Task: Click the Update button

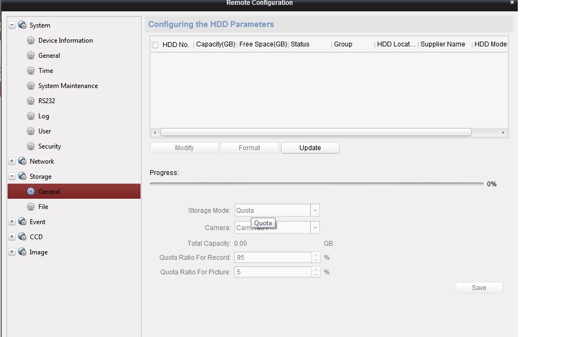Action: pyautogui.click(x=310, y=148)
